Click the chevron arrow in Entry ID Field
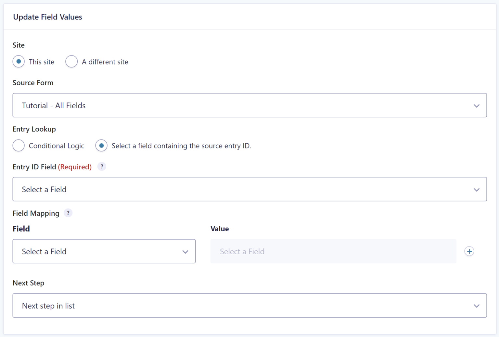The height and width of the screenshot is (337, 499). coord(476,190)
